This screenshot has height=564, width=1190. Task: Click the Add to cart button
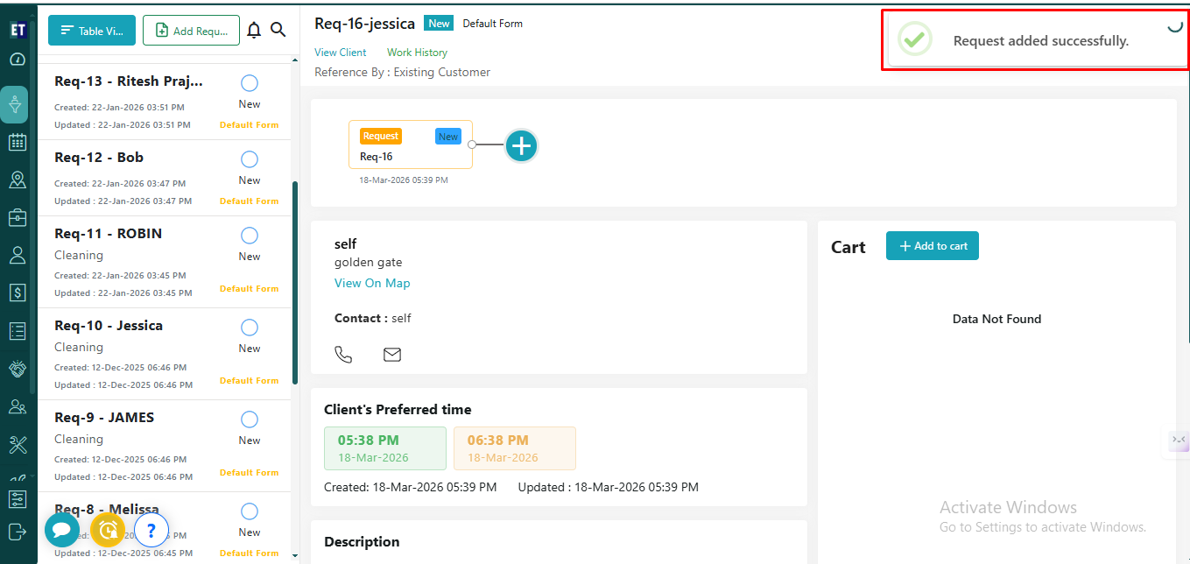(932, 246)
